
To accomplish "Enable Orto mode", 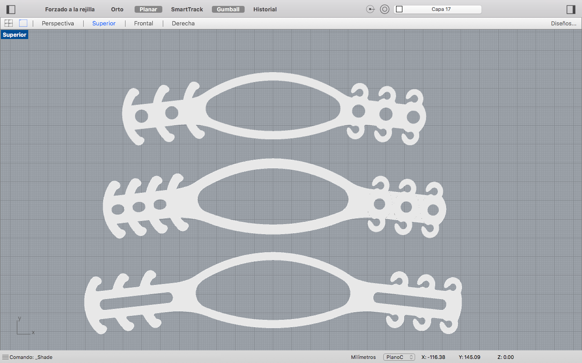I will pyautogui.click(x=117, y=9).
